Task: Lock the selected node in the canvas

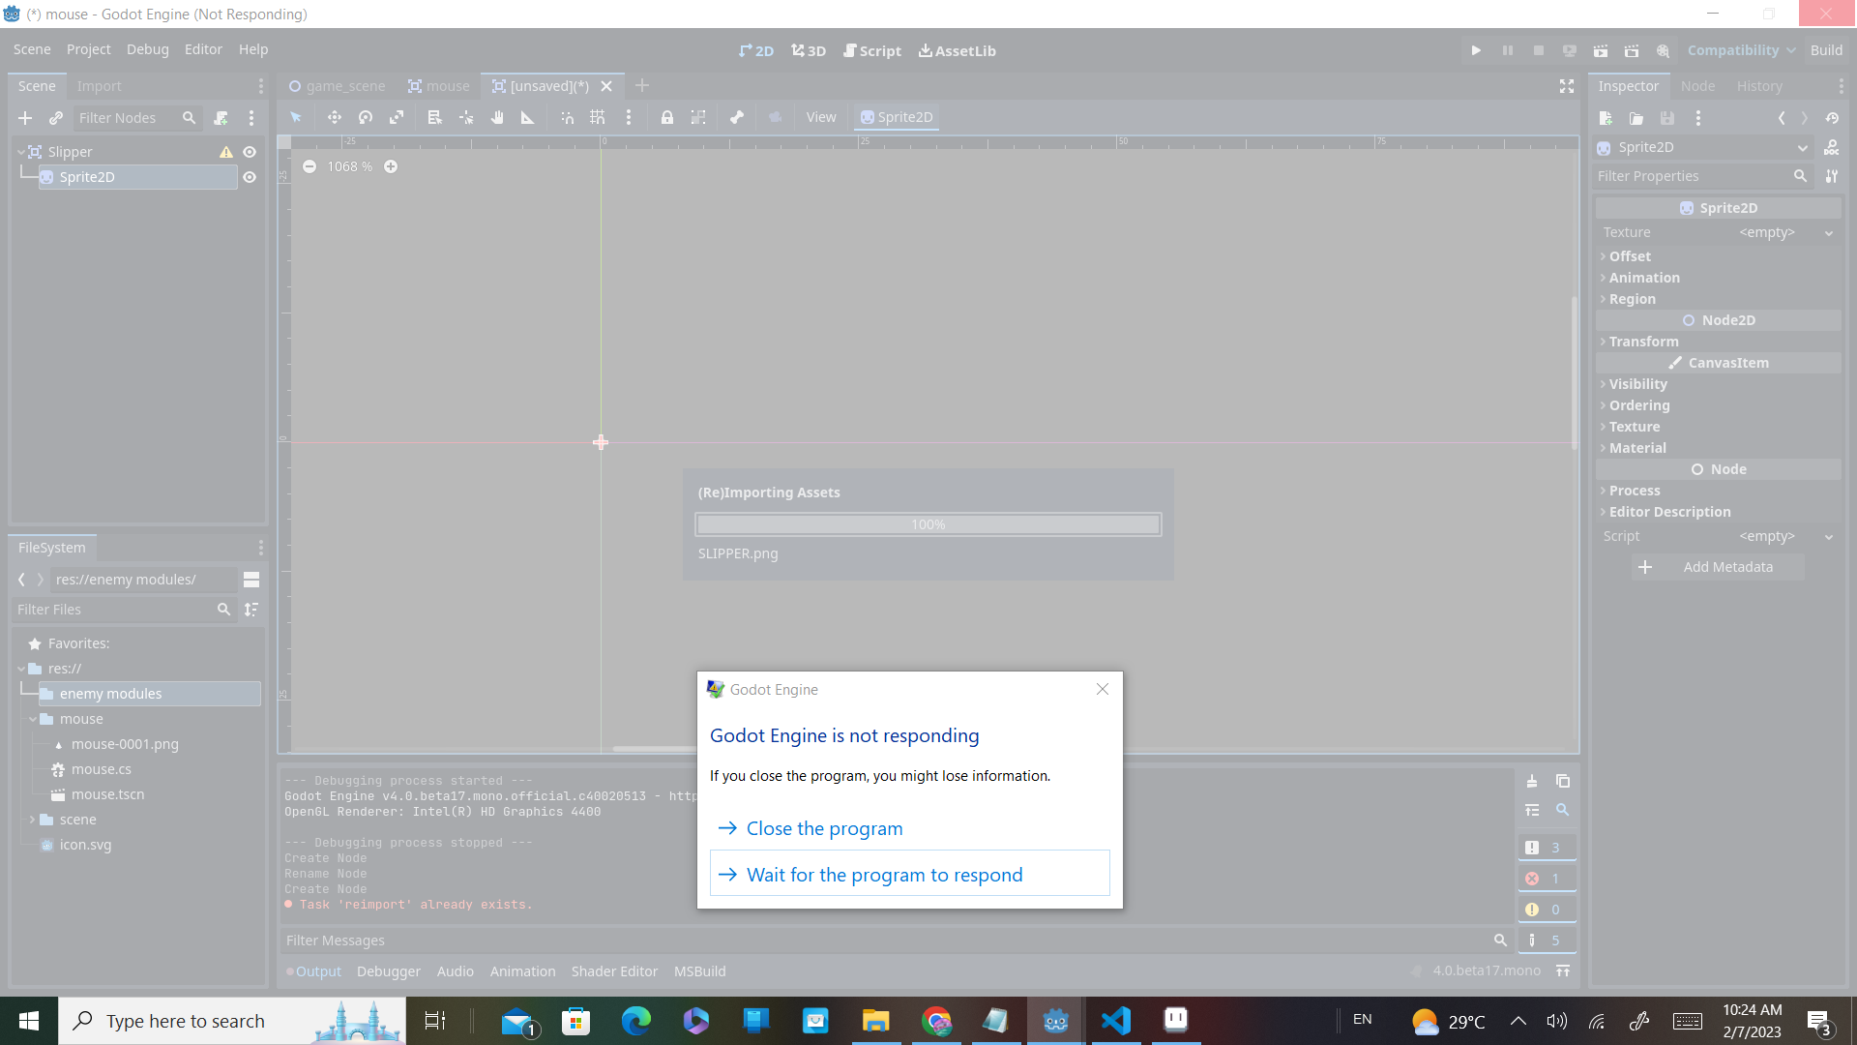Action: [667, 117]
